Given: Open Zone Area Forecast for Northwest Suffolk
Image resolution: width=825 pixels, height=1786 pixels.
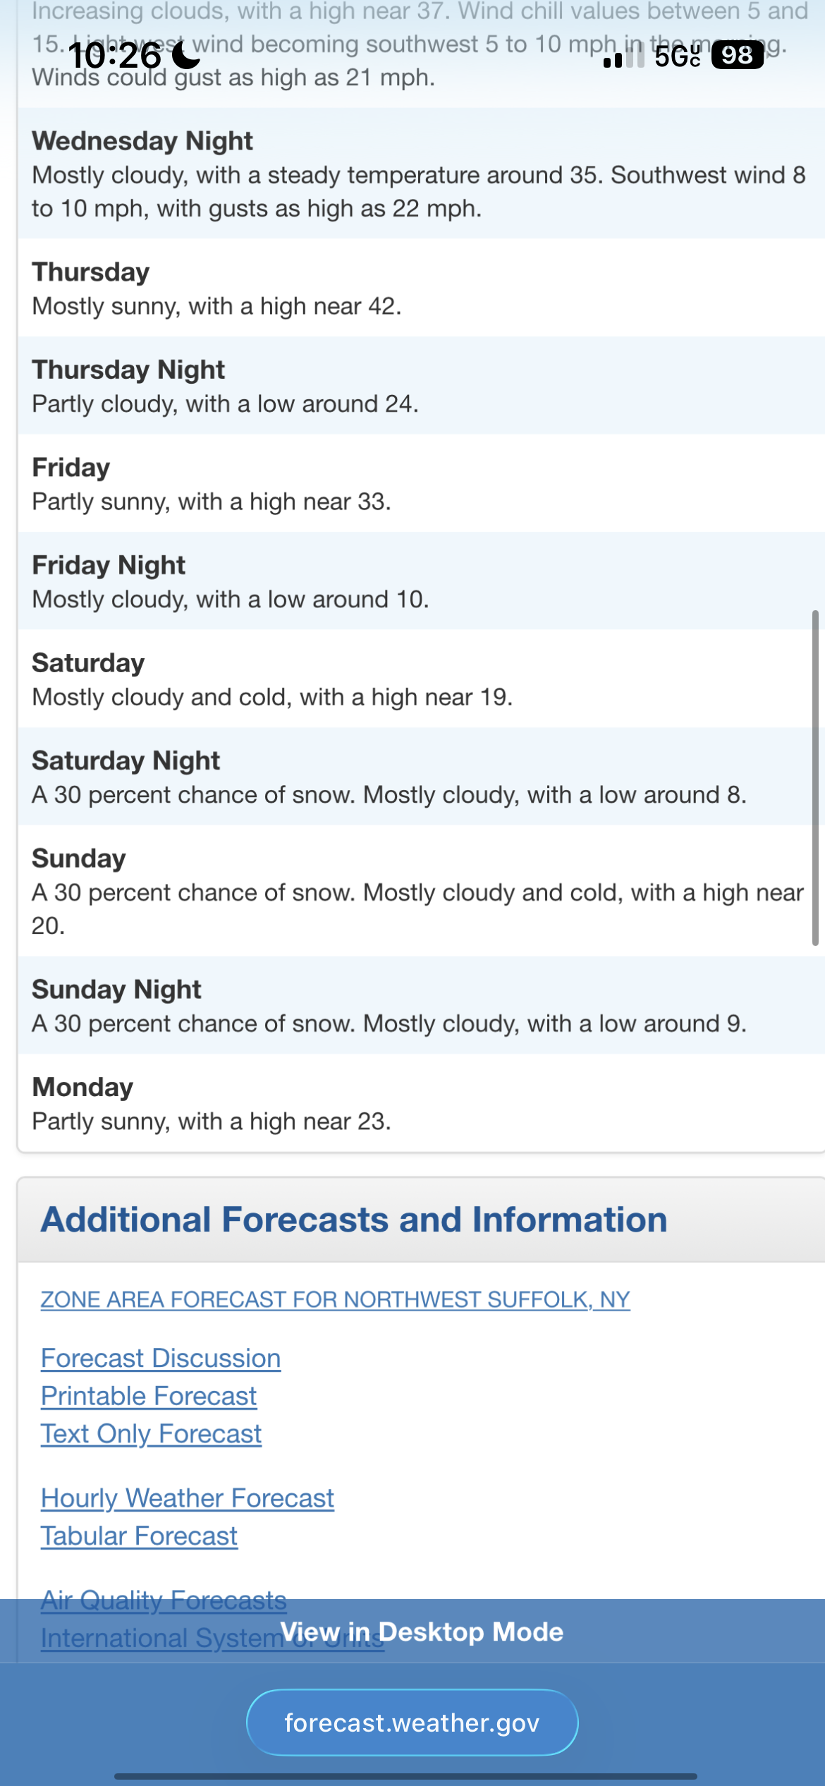Looking at the screenshot, I should coord(335,1299).
